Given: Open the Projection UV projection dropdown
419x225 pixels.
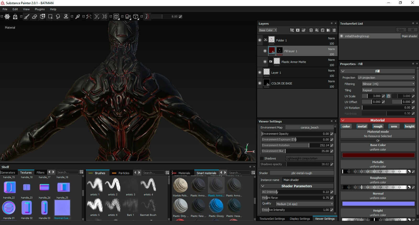Looking at the screenshot, I should pos(386,78).
